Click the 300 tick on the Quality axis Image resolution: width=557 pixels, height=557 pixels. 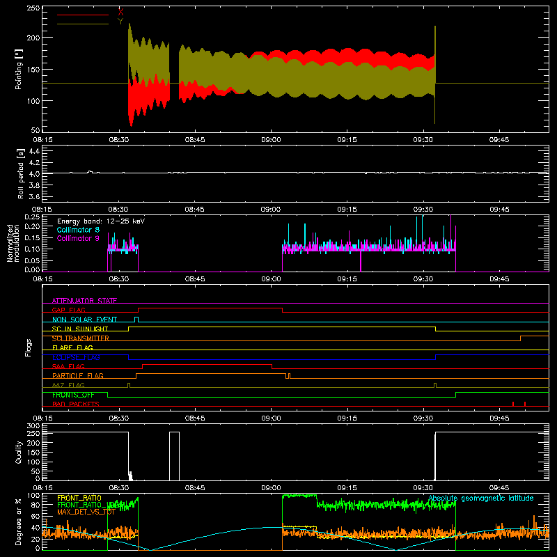click(33, 426)
